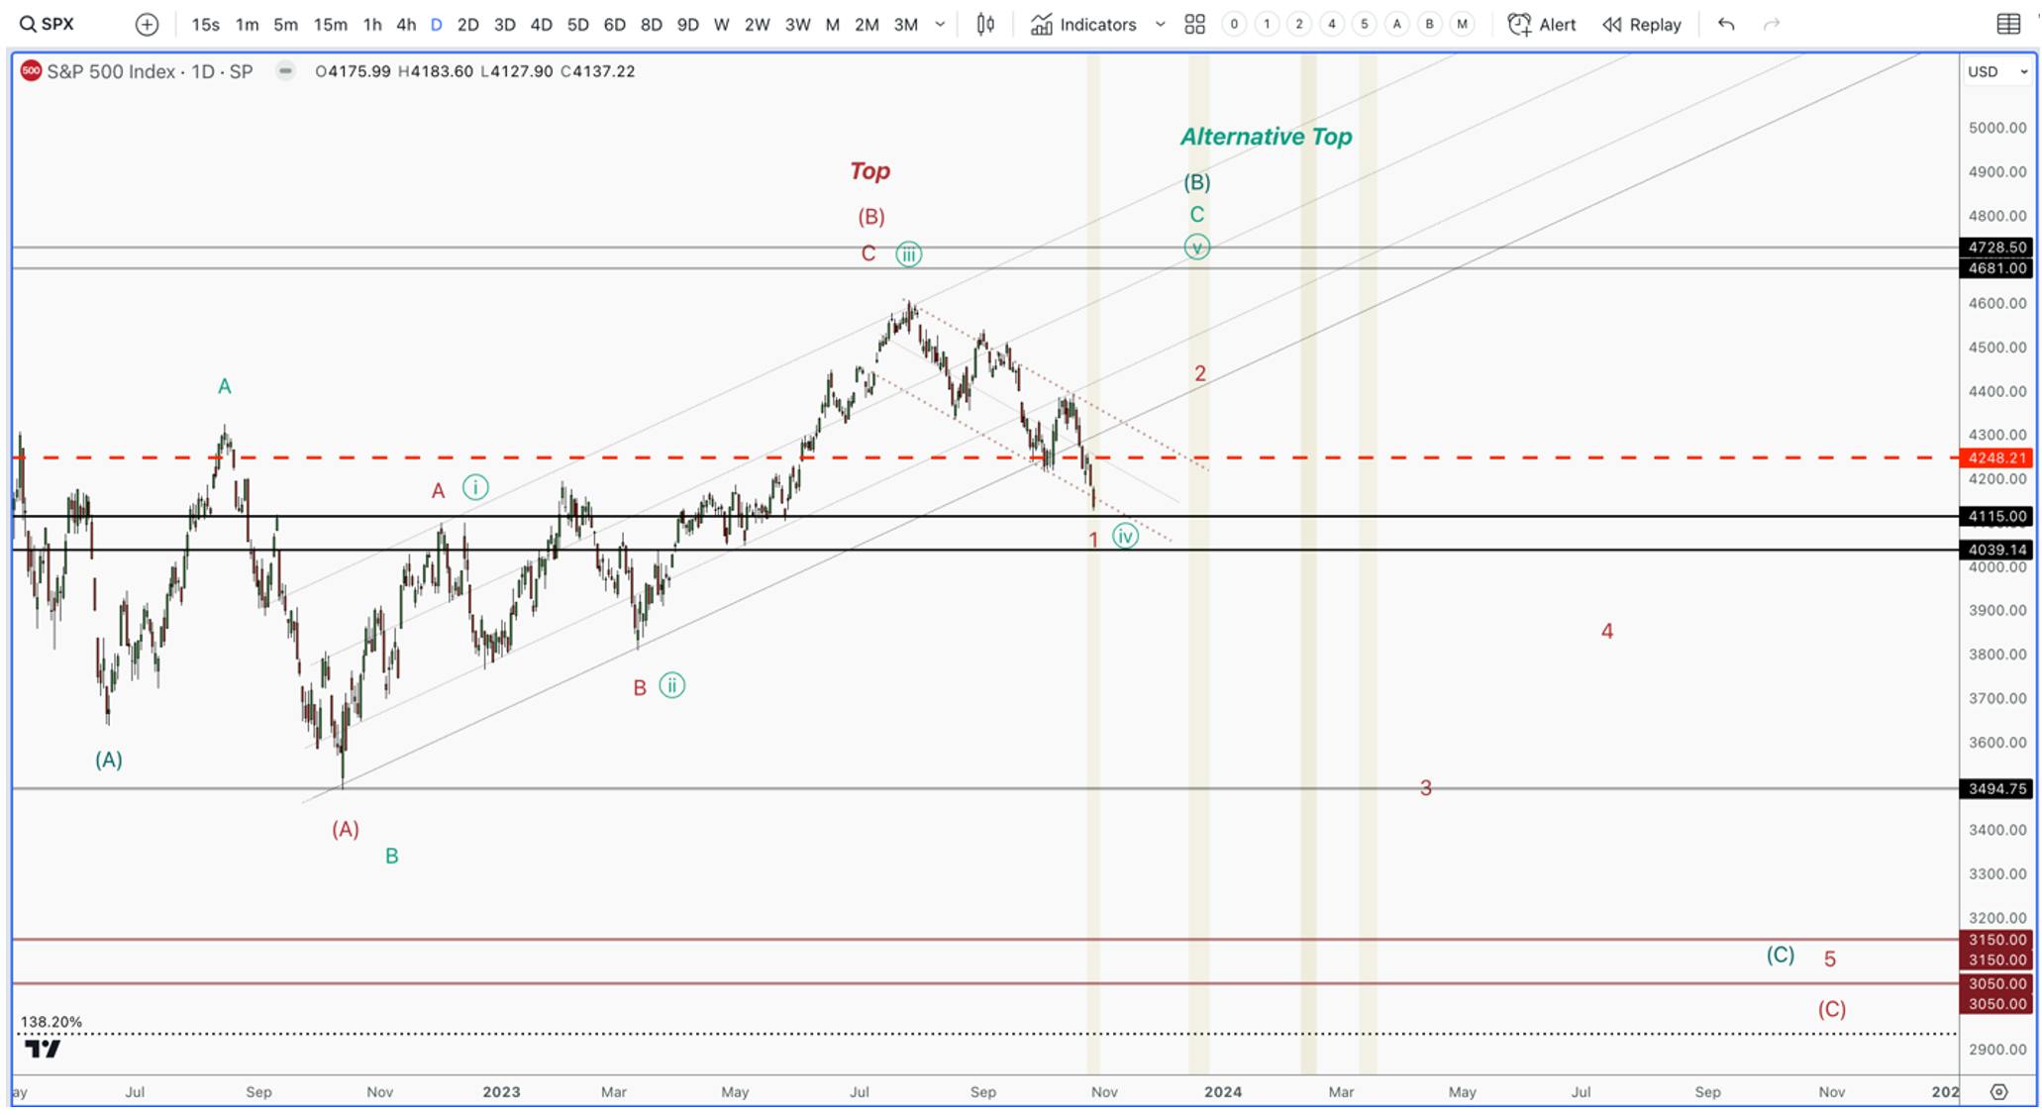Click the S&P 500 Index legend title
The image size is (2042, 1115).
tap(150, 71)
